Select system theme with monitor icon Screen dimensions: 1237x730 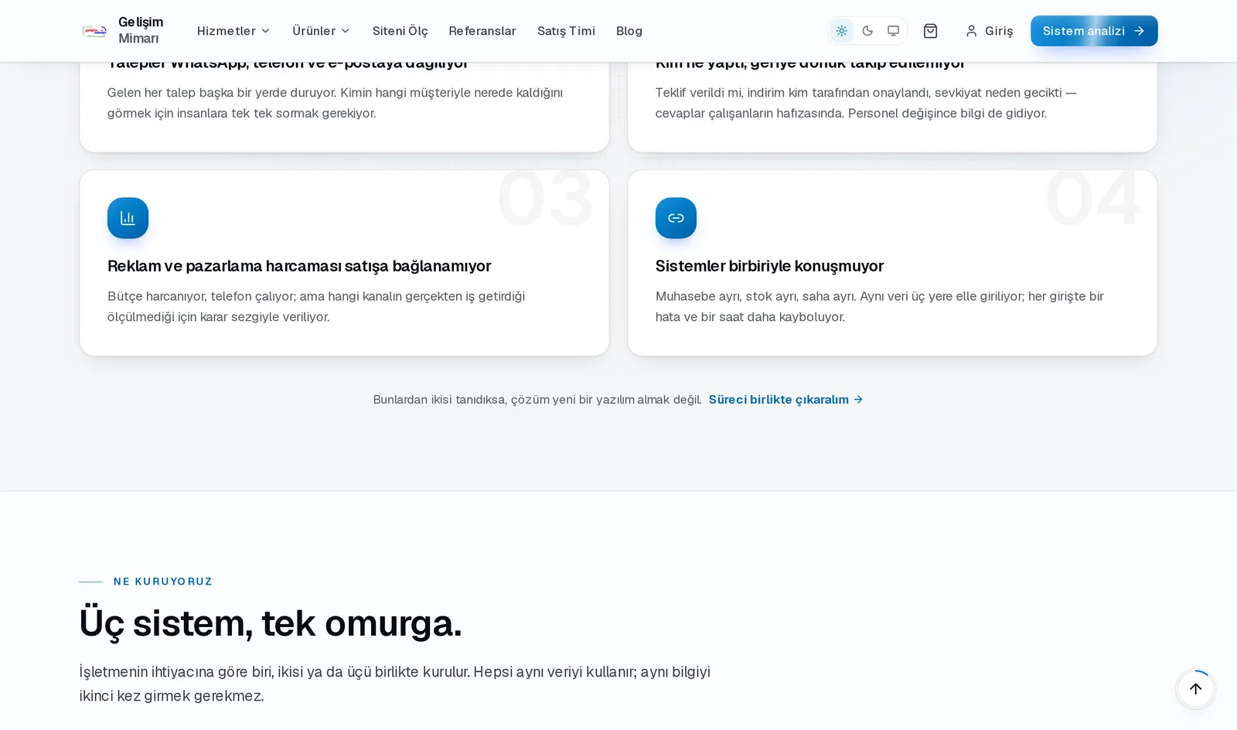(893, 31)
